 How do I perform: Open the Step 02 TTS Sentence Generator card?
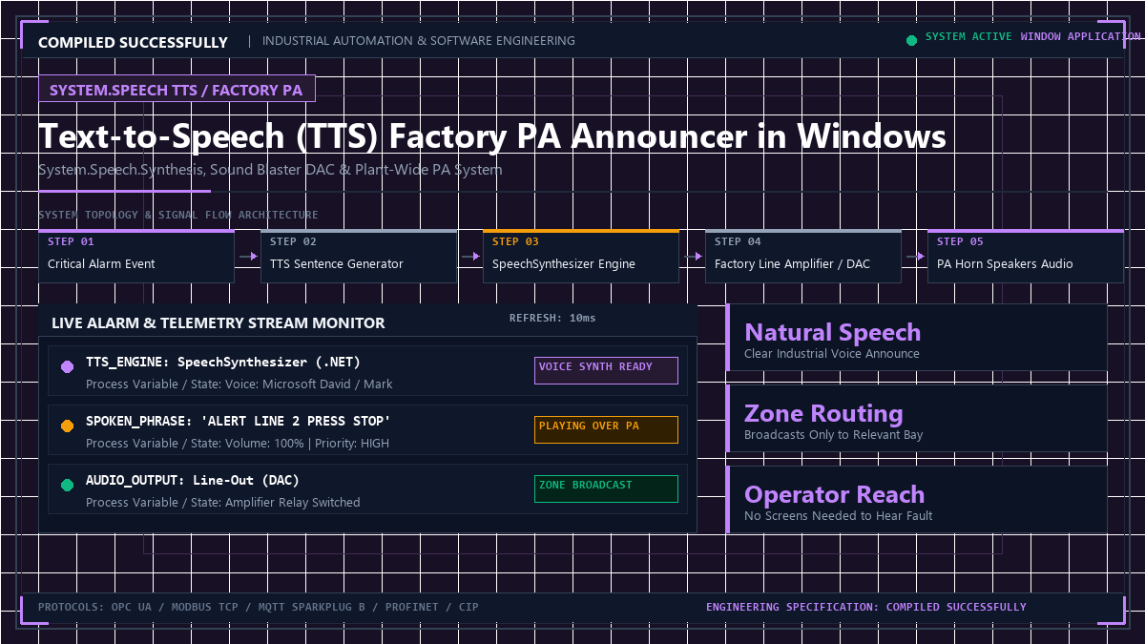tap(359, 256)
